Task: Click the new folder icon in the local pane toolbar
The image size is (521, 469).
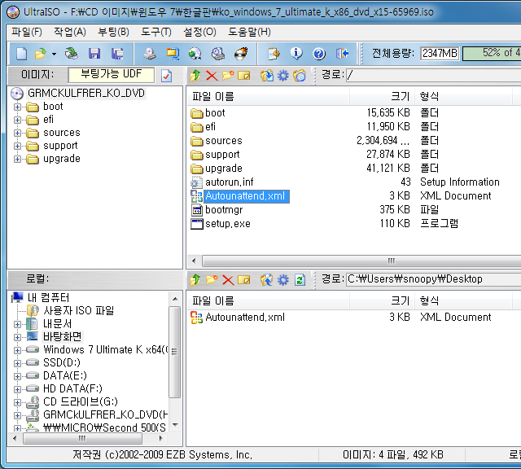Action: click(212, 279)
